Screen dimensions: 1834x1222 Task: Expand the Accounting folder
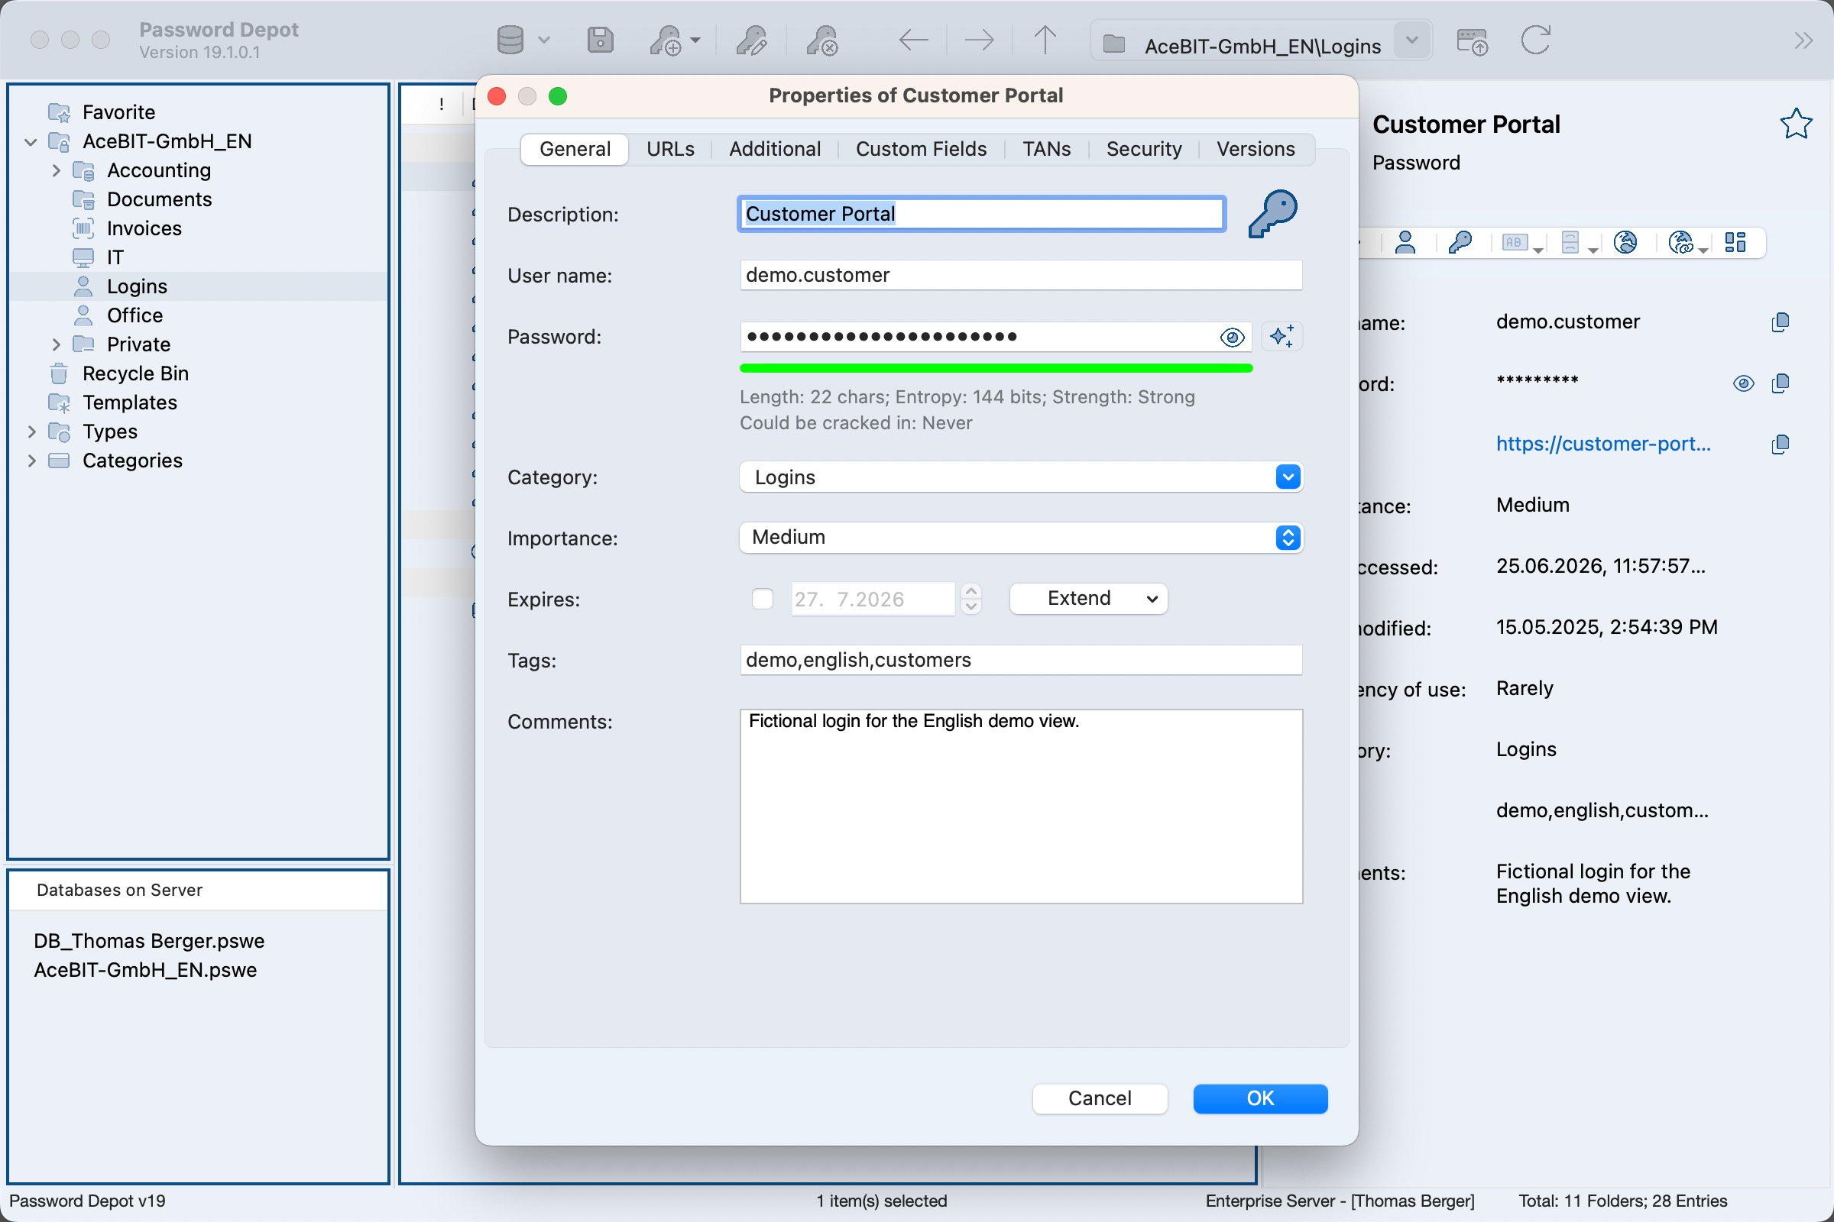click(x=56, y=170)
